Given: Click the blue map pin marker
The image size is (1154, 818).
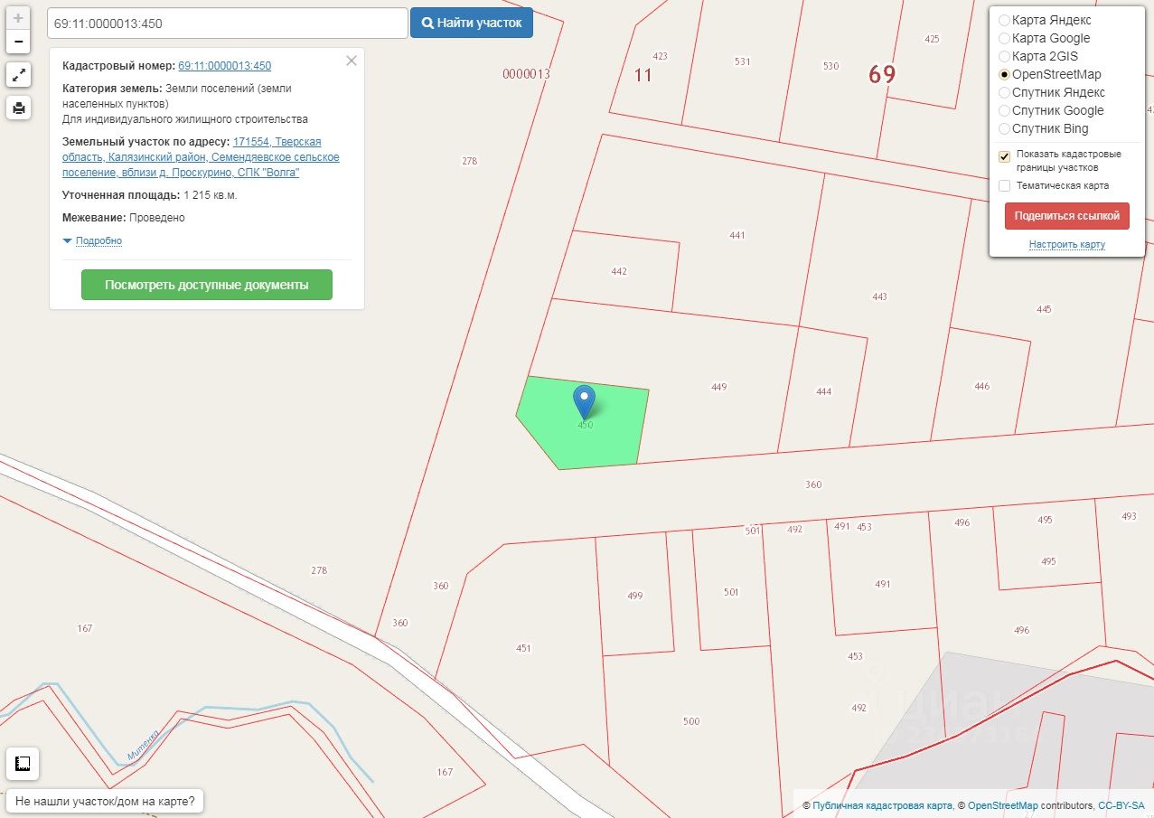Looking at the screenshot, I should (x=585, y=401).
